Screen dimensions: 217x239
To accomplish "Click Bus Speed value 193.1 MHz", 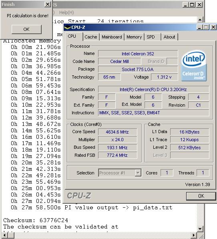I will (x=117, y=148).
